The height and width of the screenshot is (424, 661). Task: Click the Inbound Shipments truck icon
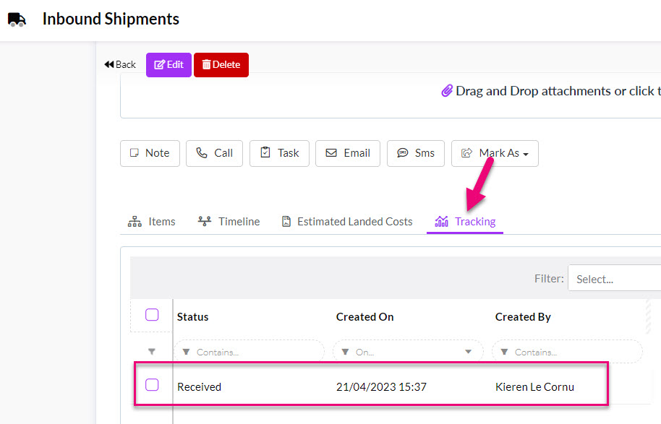(x=17, y=20)
